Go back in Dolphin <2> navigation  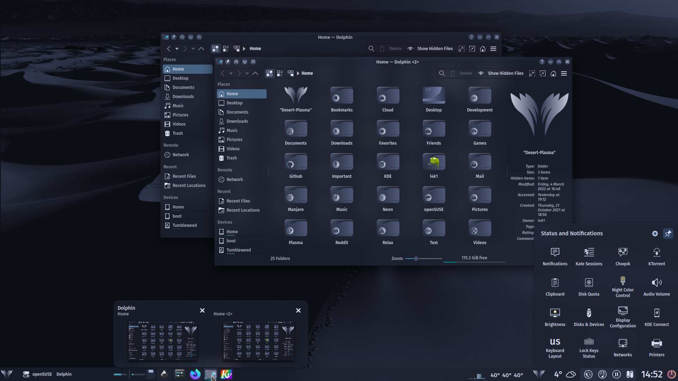(223, 73)
